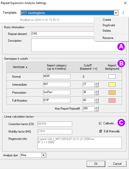Decrease the Premutation cutoff value
This screenshot has height=169, width=129.
tap(97, 94)
